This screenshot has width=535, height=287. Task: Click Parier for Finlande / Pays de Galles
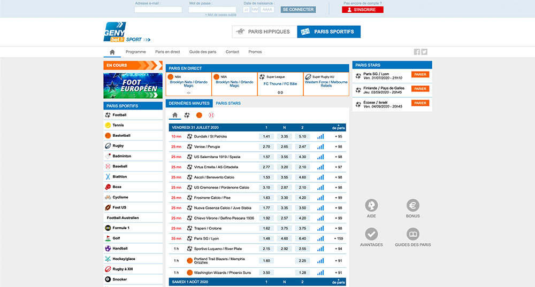(x=421, y=89)
